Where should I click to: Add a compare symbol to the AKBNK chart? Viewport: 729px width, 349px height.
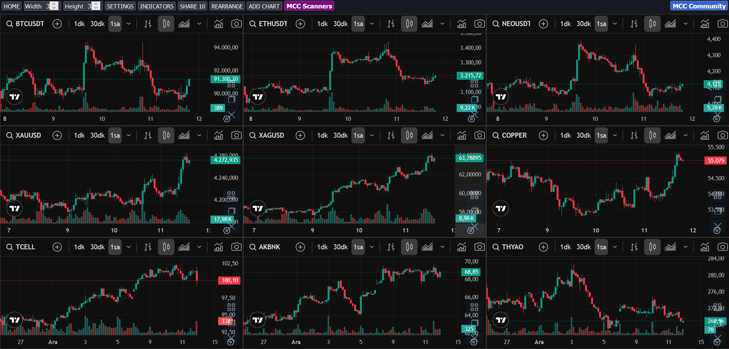coord(299,247)
